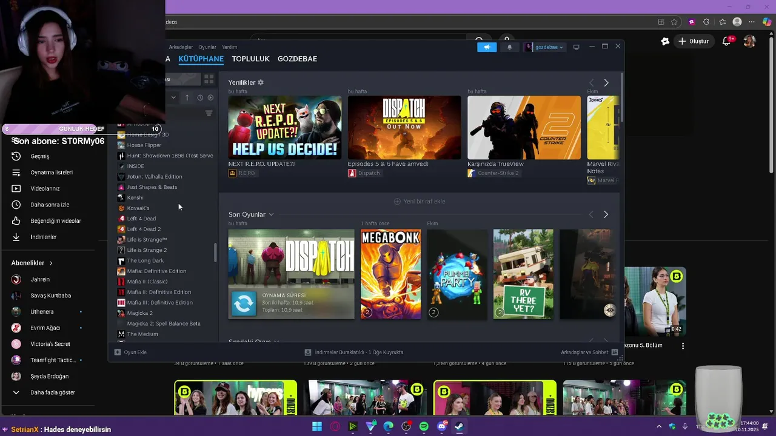
Task: Open Windows Start menu
Action: tap(317, 426)
